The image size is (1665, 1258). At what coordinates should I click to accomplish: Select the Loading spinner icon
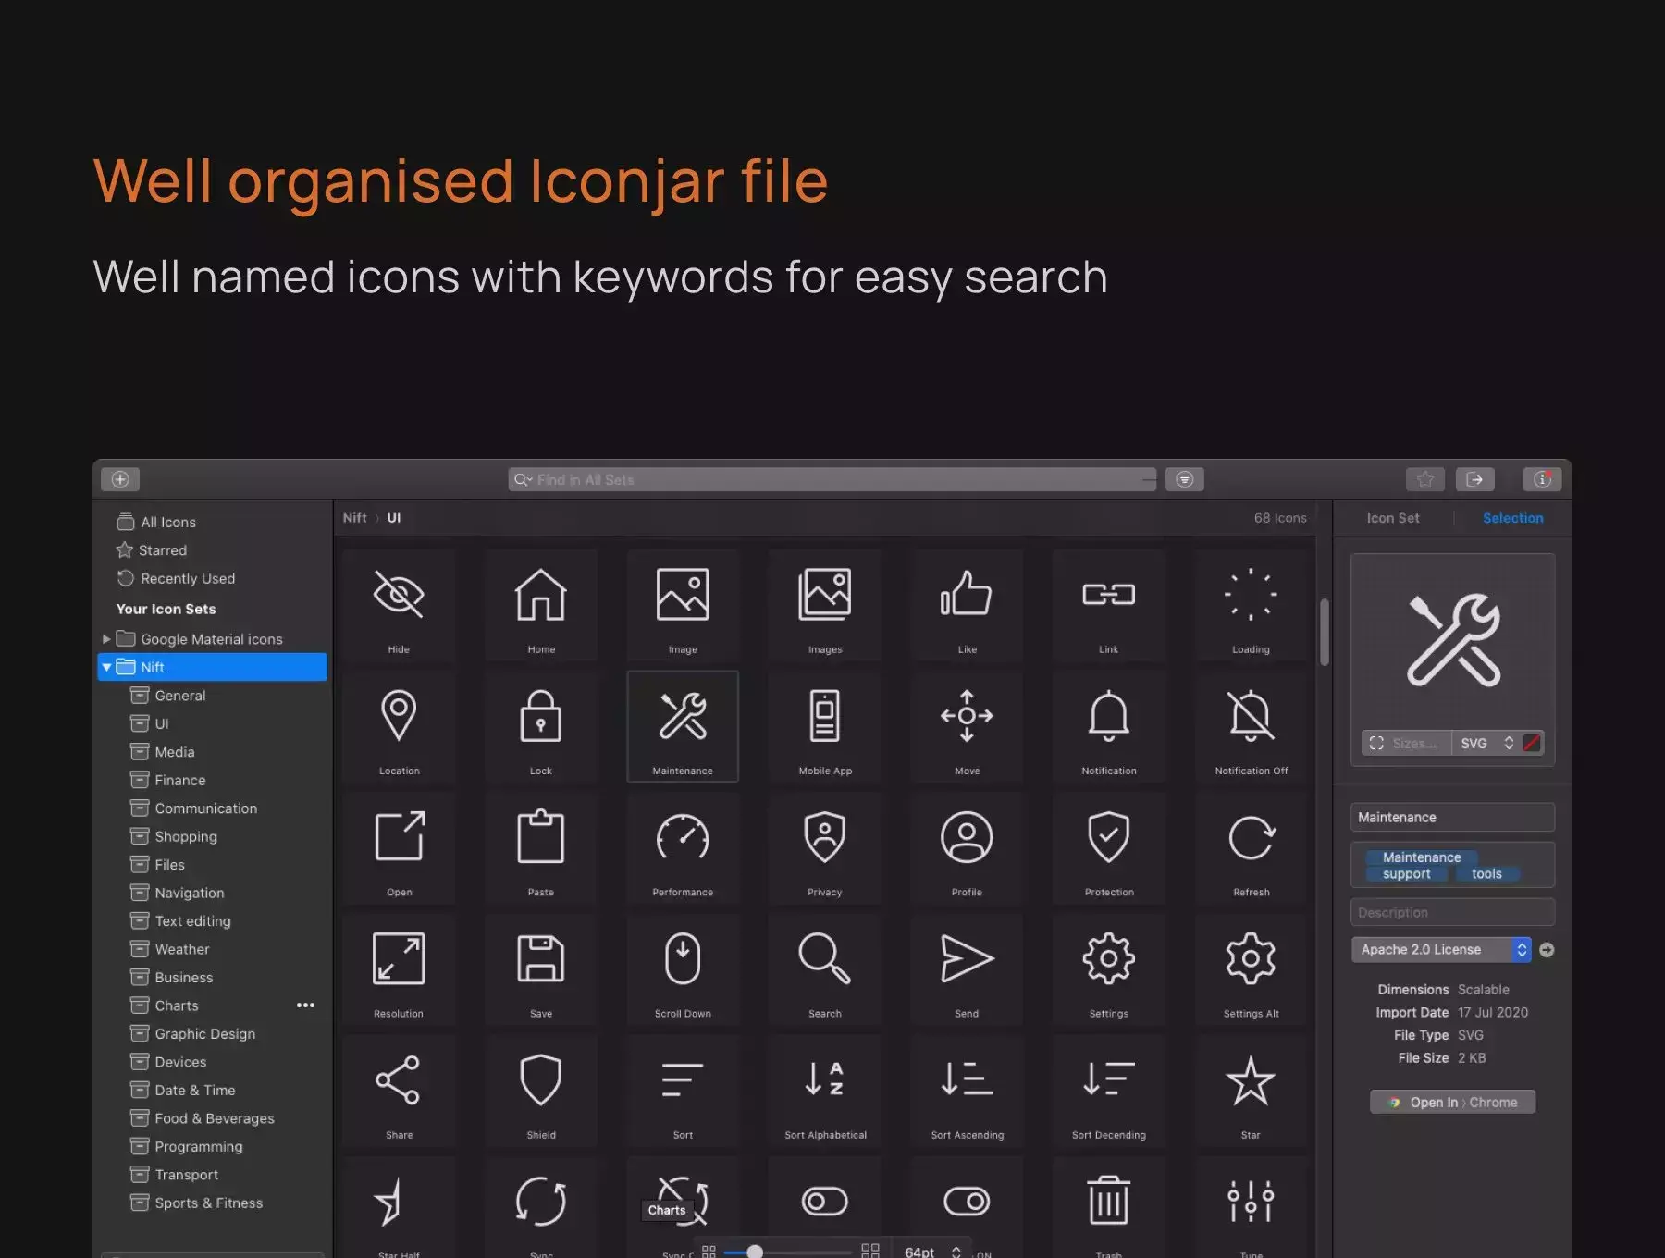(1251, 606)
